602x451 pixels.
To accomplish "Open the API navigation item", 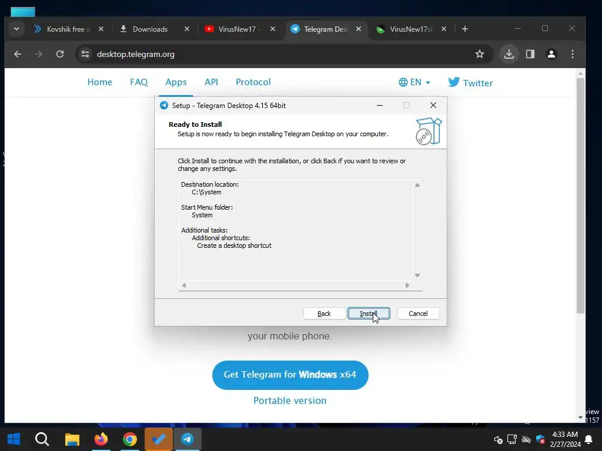I will pos(211,82).
